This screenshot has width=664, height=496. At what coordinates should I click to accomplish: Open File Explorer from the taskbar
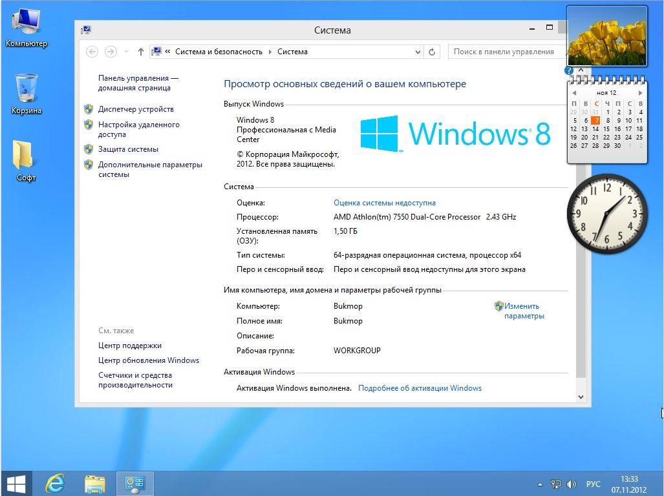tap(95, 483)
